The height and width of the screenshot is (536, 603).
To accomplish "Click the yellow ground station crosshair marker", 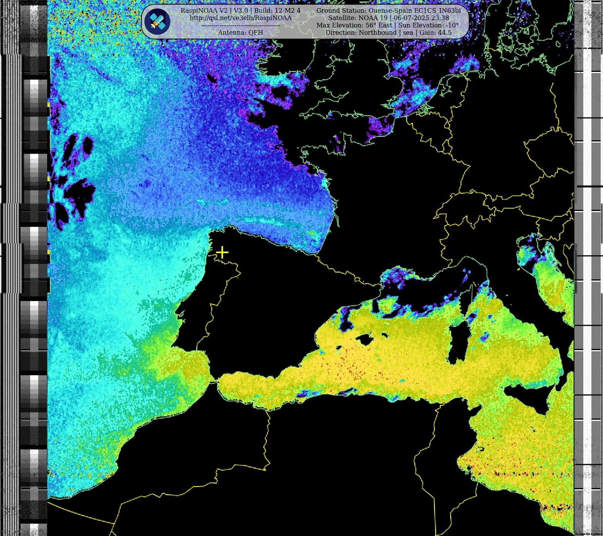I will tap(222, 252).
